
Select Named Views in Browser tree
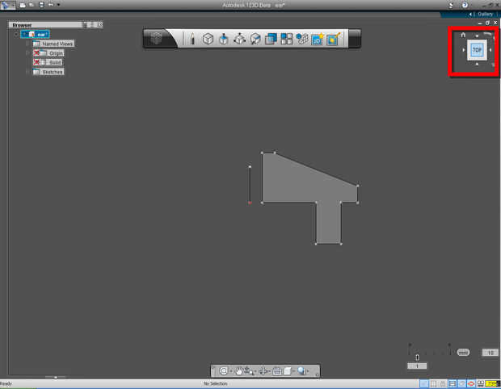[x=53, y=44]
